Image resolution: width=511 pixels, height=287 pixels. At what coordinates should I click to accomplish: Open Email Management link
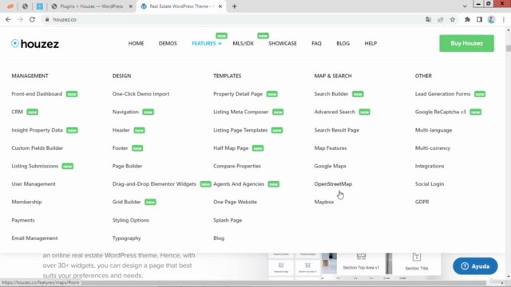(x=34, y=238)
